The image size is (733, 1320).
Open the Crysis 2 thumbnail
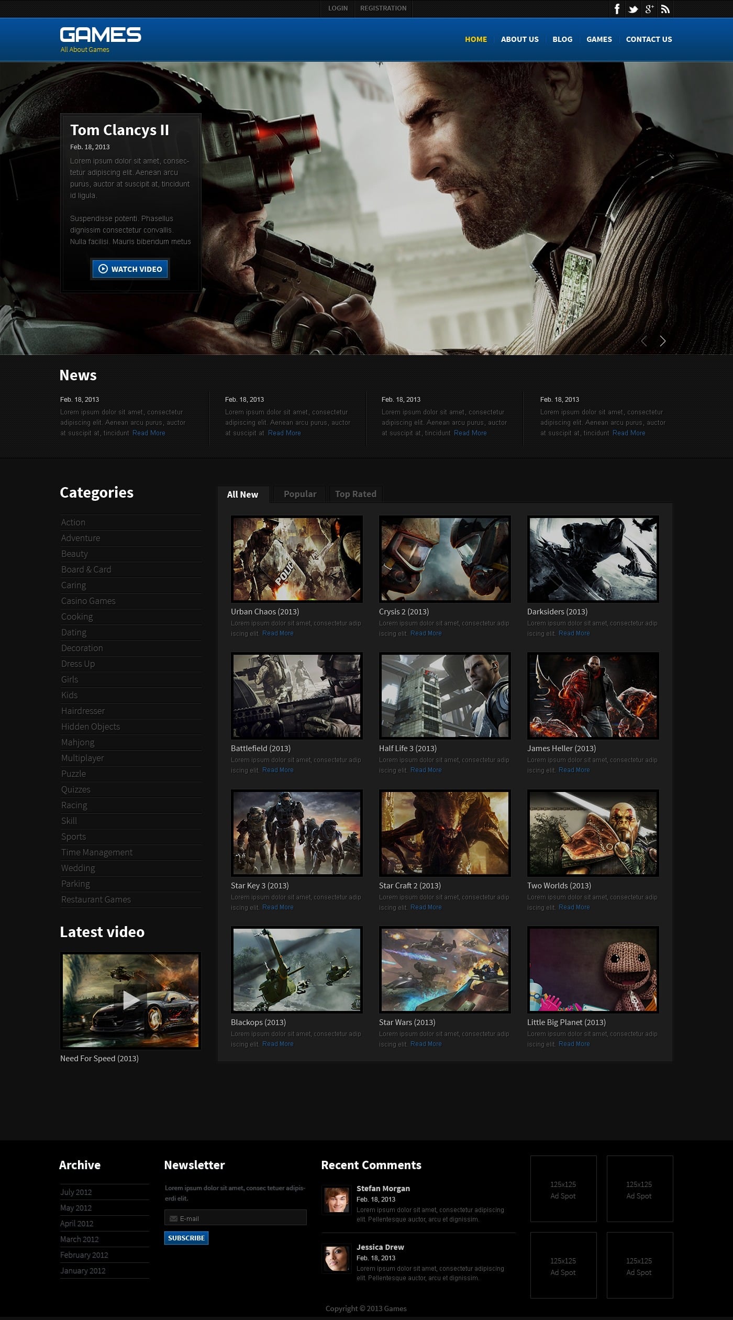pos(445,559)
